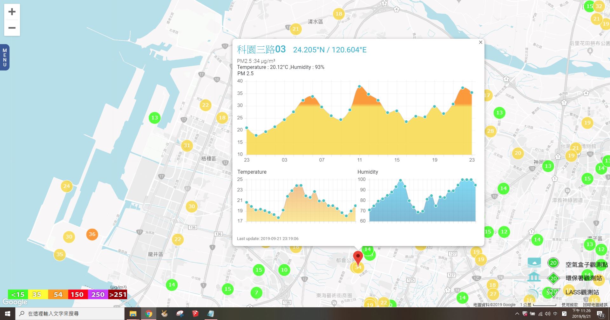Click the diamond 20 EPA legend marker
This screenshot has height=320, width=610.
click(553, 278)
